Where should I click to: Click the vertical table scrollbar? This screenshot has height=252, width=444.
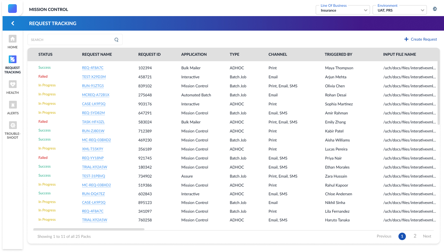click(x=439, y=93)
